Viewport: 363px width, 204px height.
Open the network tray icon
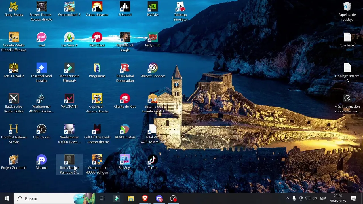[x=308, y=198]
